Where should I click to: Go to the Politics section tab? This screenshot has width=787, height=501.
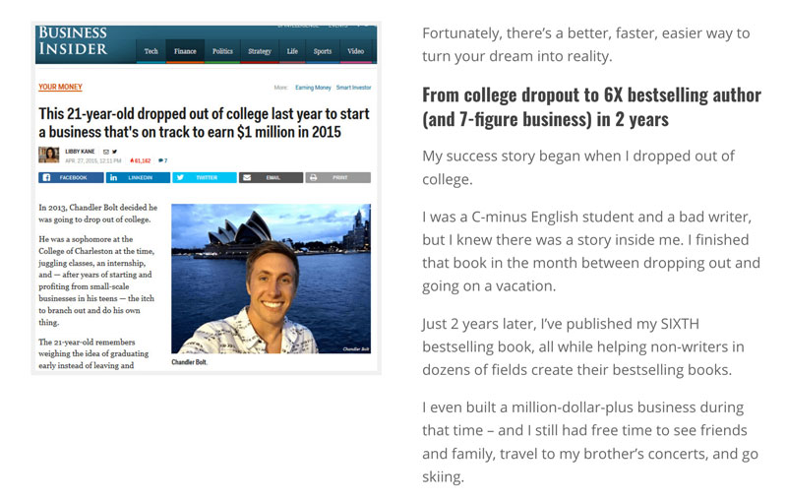coord(222,51)
